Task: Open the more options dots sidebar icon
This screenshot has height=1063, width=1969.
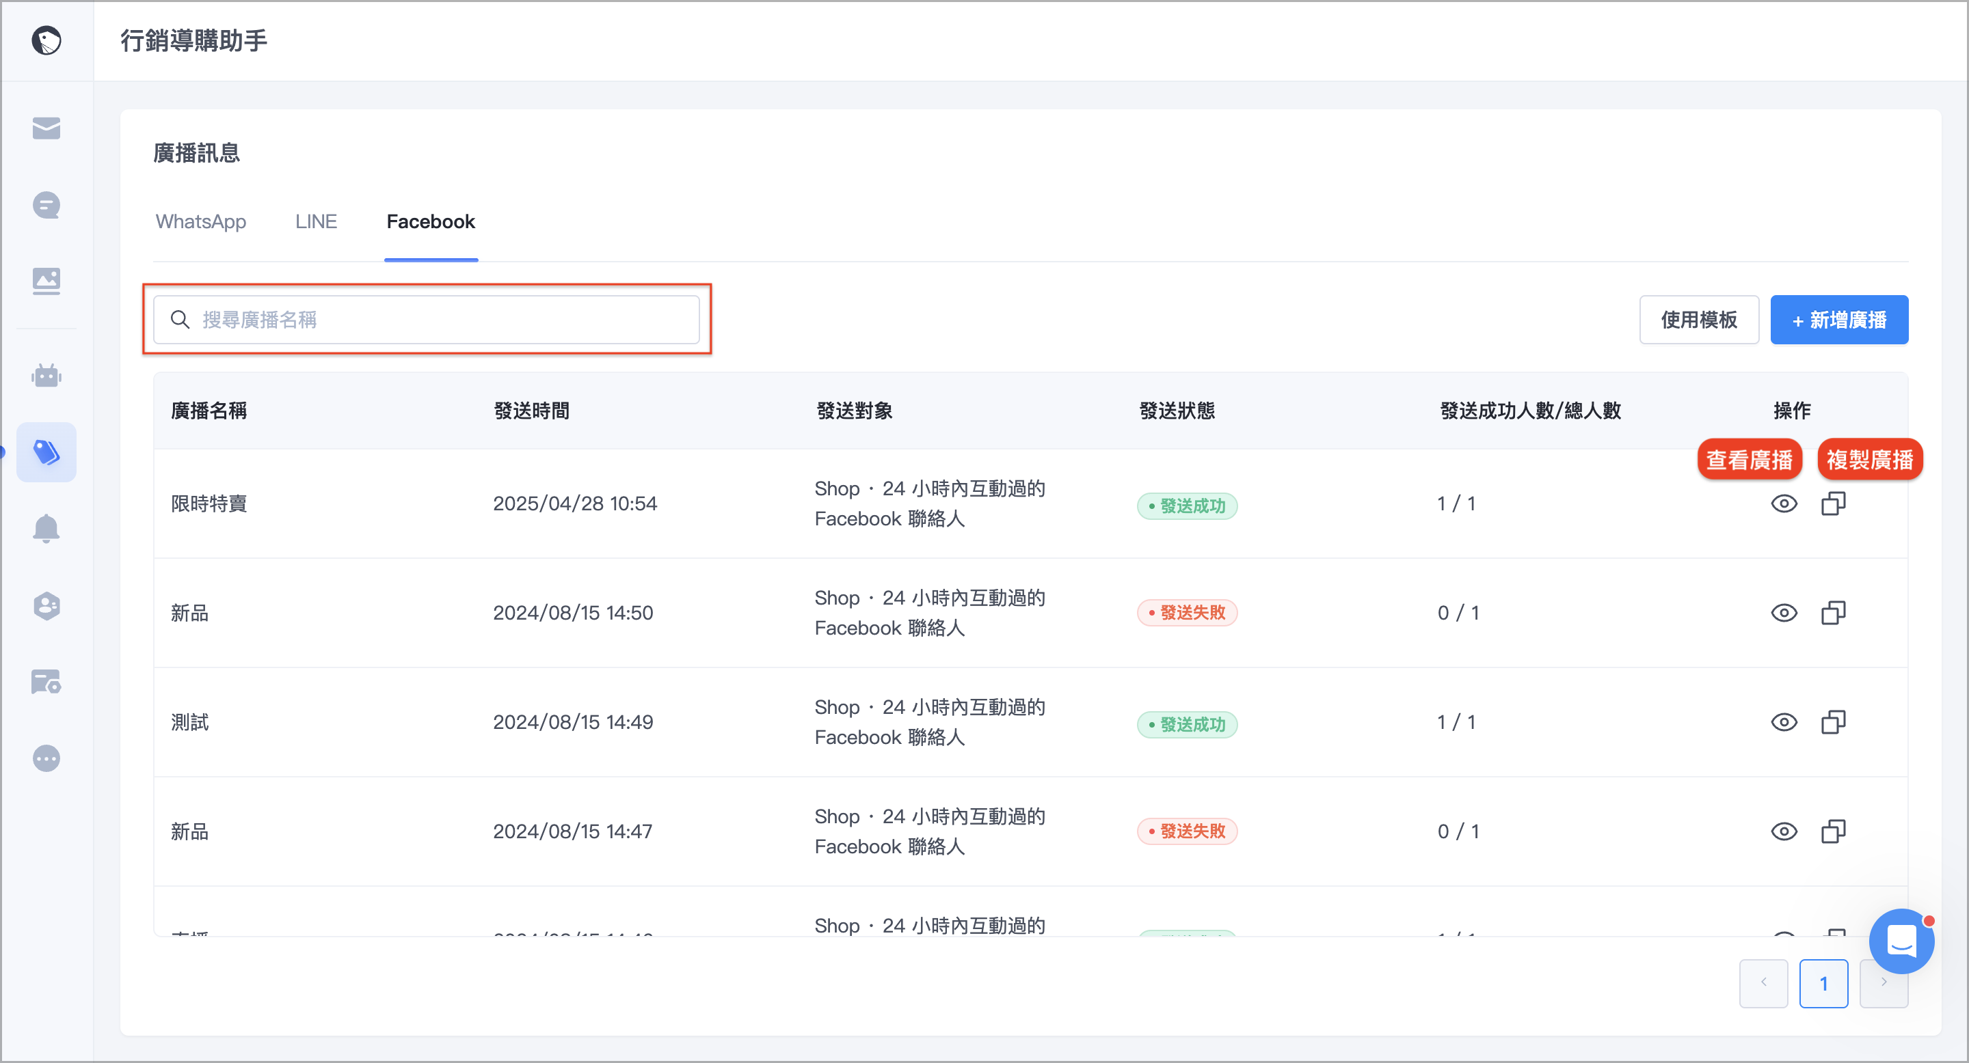Action: click(x=46, y=758)
